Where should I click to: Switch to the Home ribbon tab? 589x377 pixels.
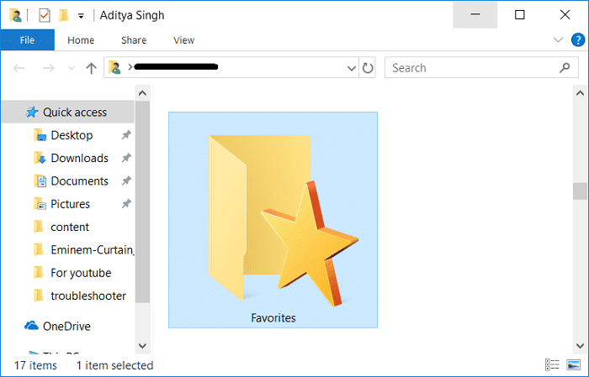coord(81,40)
